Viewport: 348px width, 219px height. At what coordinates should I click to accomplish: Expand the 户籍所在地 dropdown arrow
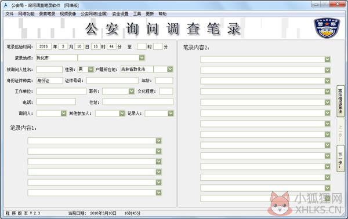[170, 69]
